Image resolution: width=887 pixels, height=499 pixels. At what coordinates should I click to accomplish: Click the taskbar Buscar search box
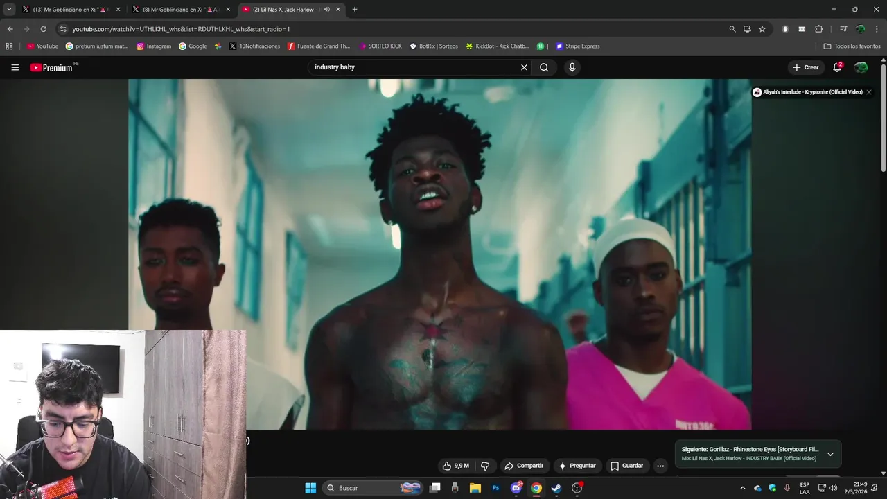point(374,488)
